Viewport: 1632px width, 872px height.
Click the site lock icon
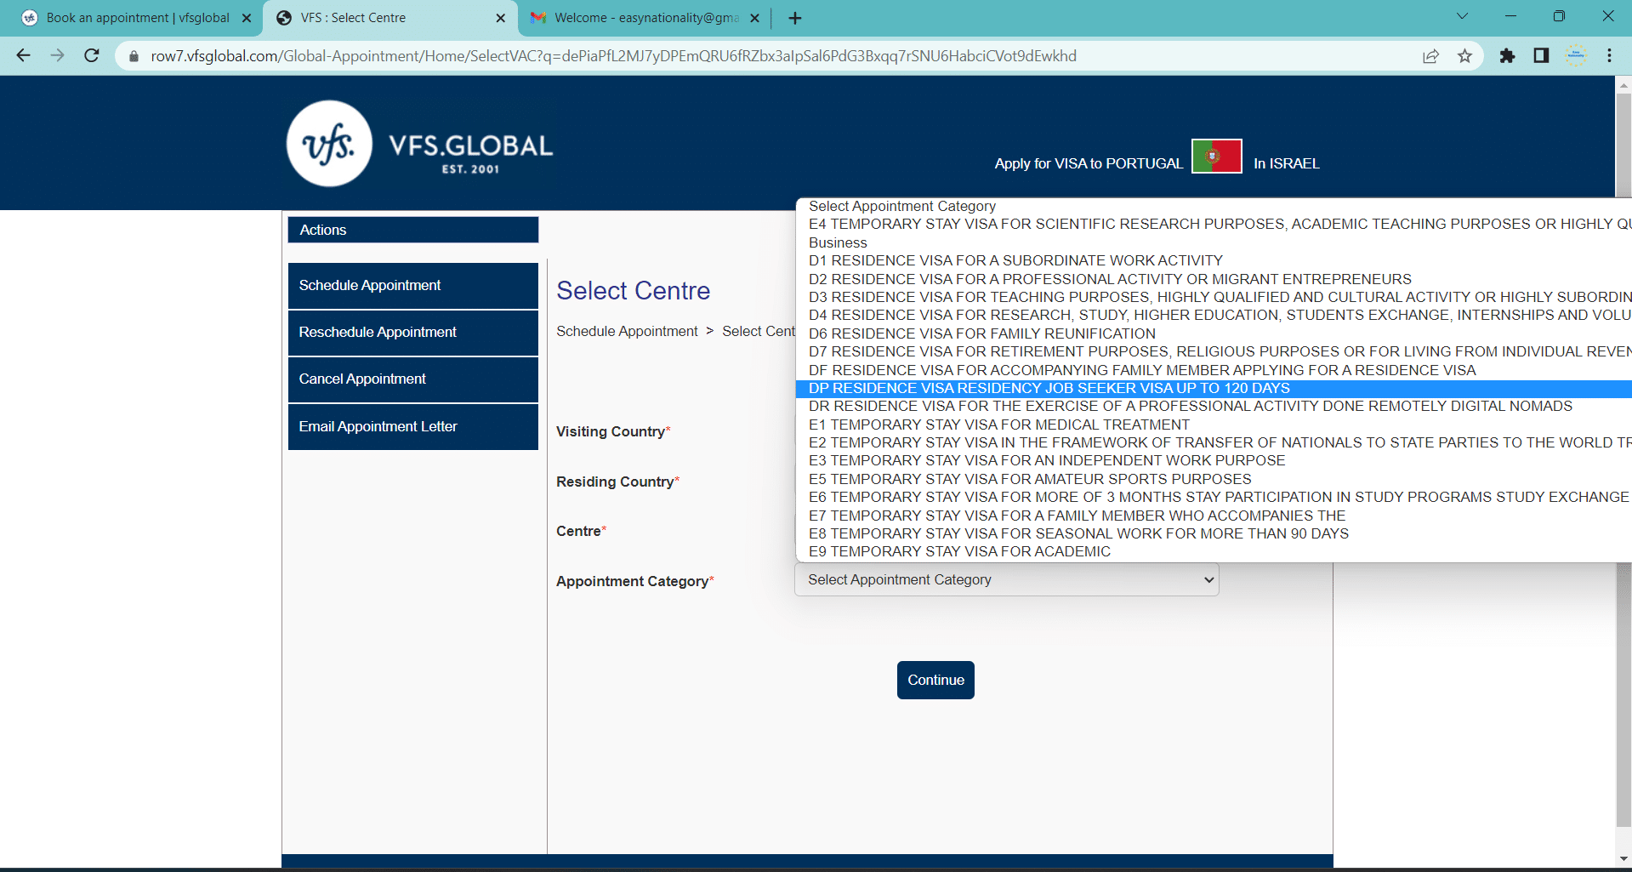point(134,56)
